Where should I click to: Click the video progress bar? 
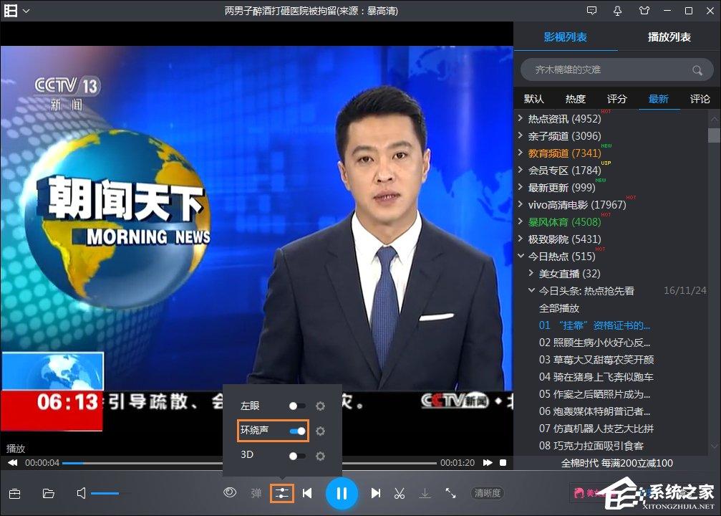tap(251, 463)
